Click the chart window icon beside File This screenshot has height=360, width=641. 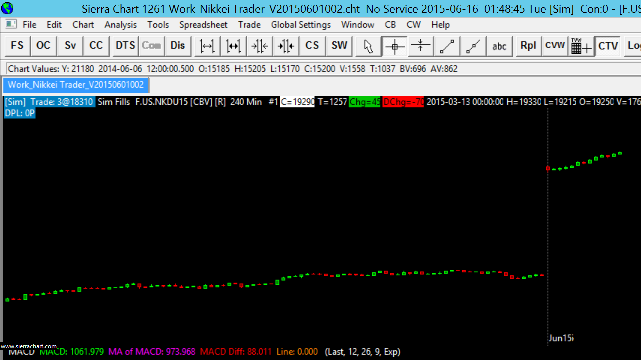[x=11, y=24]
